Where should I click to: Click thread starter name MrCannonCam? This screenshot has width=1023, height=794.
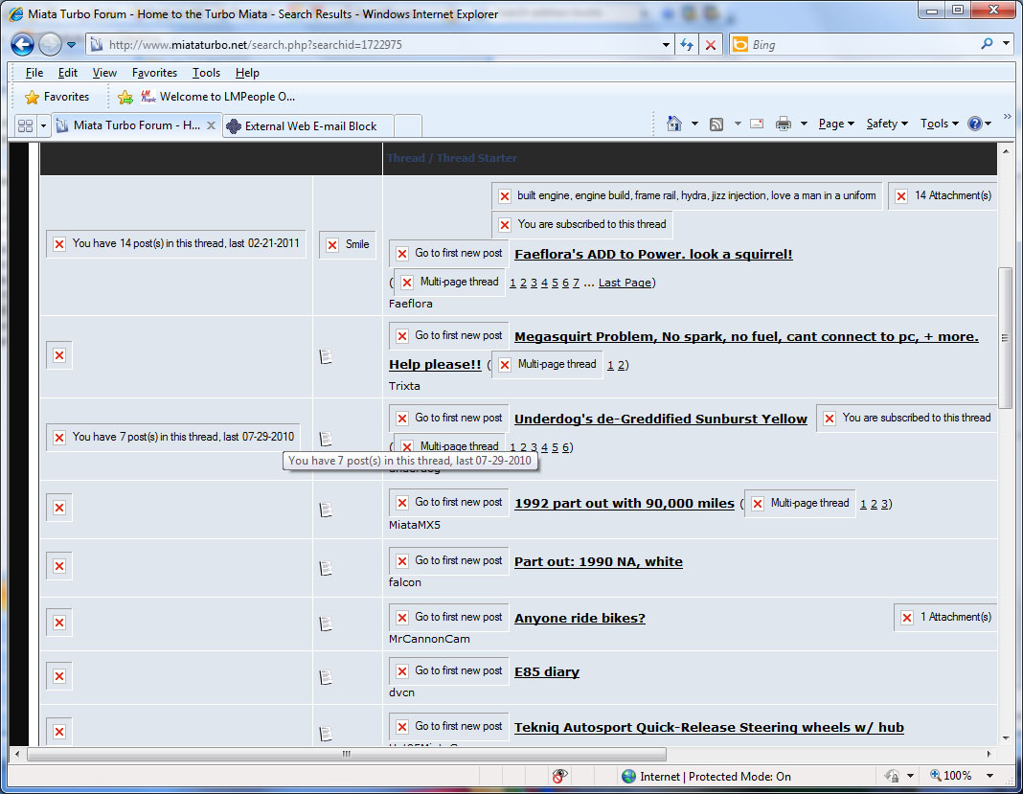point(429,639)
